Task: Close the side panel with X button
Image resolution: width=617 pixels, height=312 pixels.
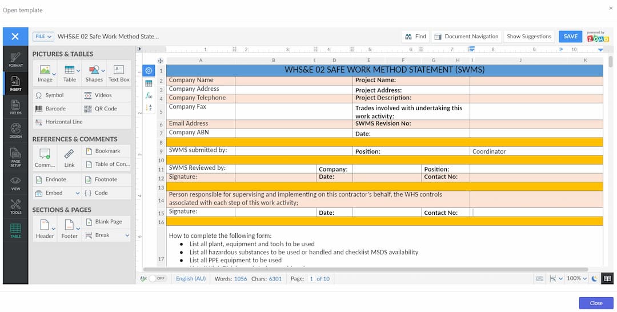Action: click(x=15, y=37)
